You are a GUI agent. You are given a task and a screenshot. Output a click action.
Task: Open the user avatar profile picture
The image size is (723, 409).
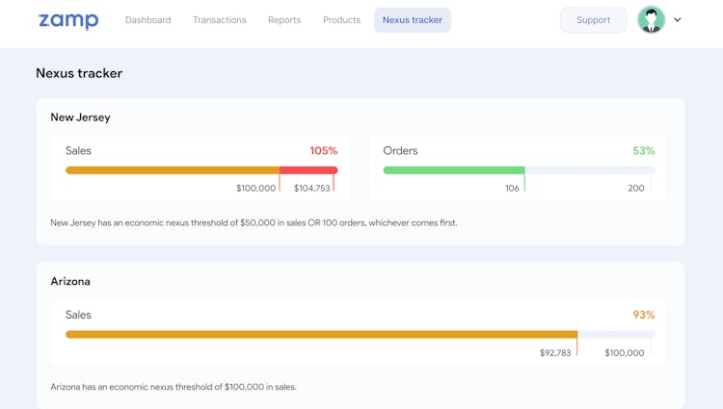pos(652,20)
